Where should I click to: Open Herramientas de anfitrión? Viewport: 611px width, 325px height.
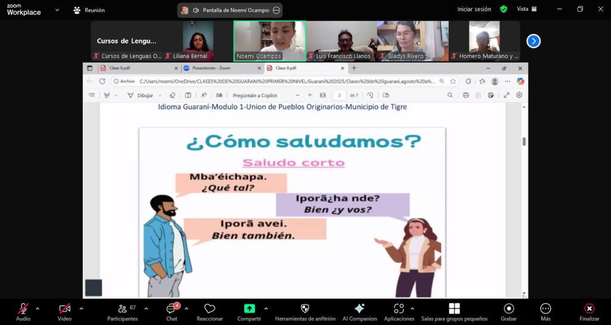coord(305,312)
